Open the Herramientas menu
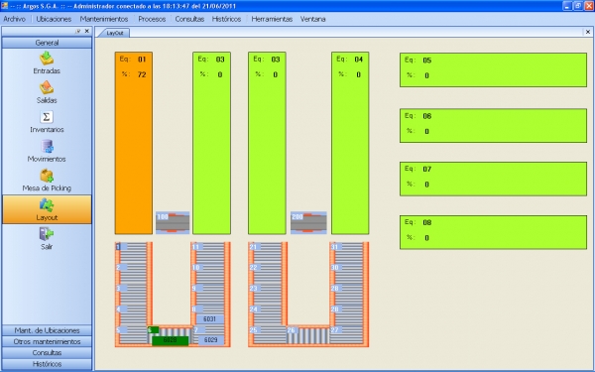595x372 pixels. click(272, 19)
